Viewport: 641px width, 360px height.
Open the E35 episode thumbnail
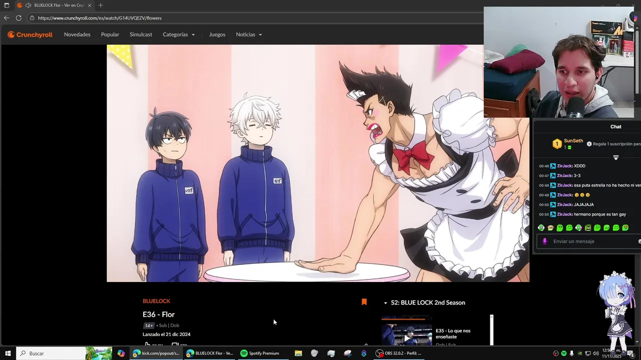(x=407, y=333)
